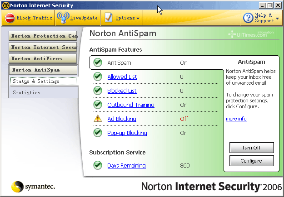Click the Norton globe icon in title bar
284x197 pixels.
(6, 5)
